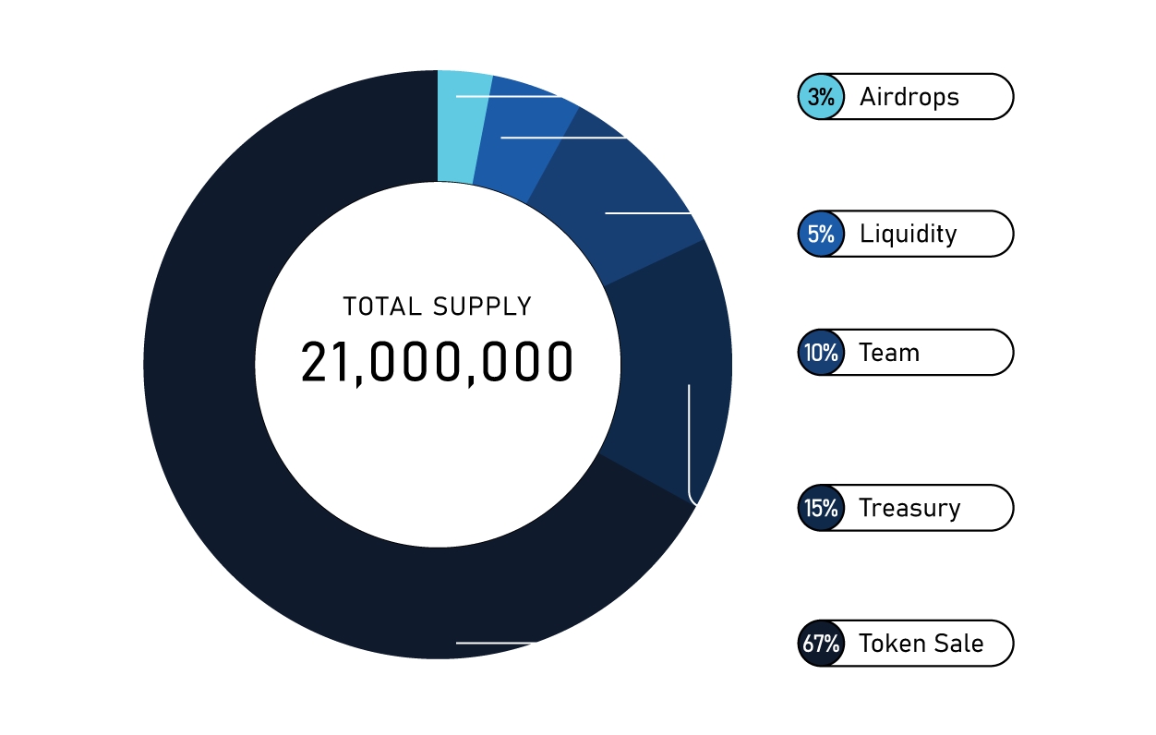The height and width of the screenshot is (735, 1156).
Task: Click the 10% Team percentage badge
Action: pyautogui.click(x=821, y=353)
